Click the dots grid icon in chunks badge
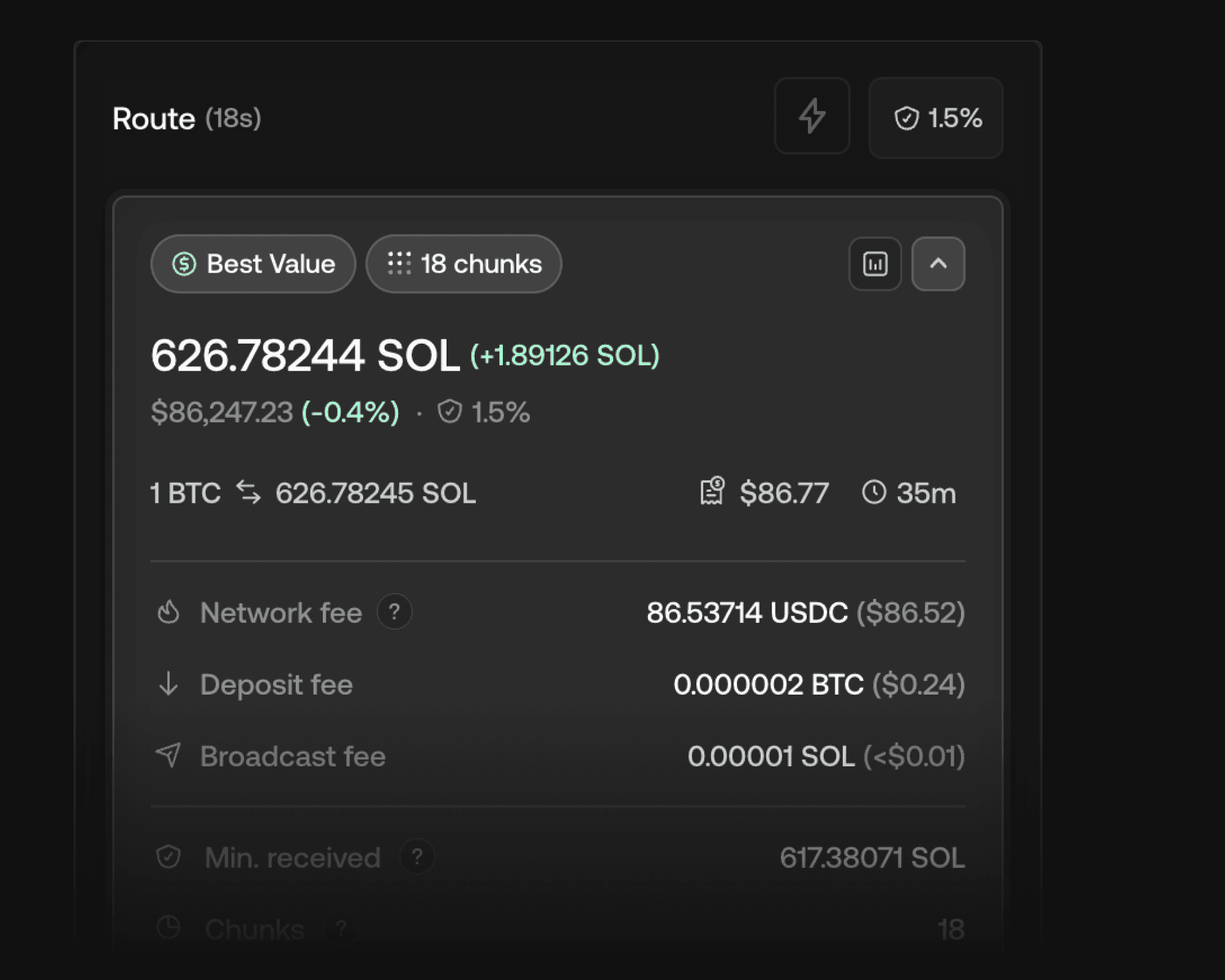 [399, 263]
